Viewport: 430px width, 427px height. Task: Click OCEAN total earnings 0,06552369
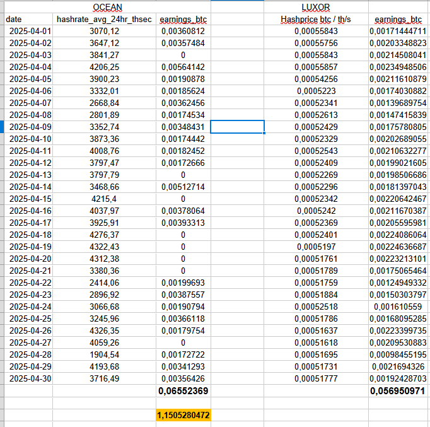pos(182,391)
